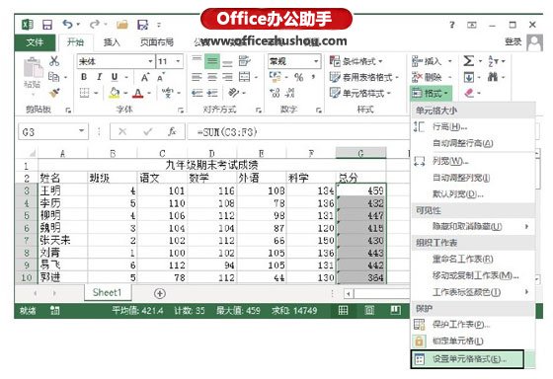
Task: Click Lock Cell menu item
Action: (x=473, y=341)
